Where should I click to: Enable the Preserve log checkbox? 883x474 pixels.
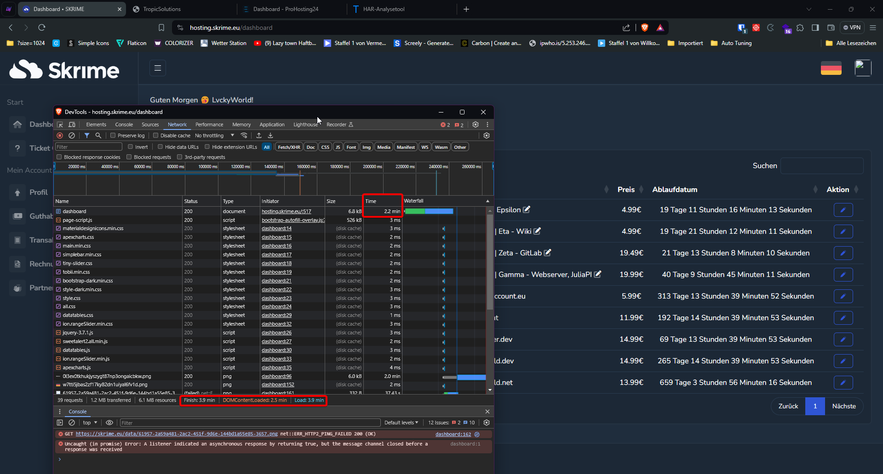(x=113, y=135)
